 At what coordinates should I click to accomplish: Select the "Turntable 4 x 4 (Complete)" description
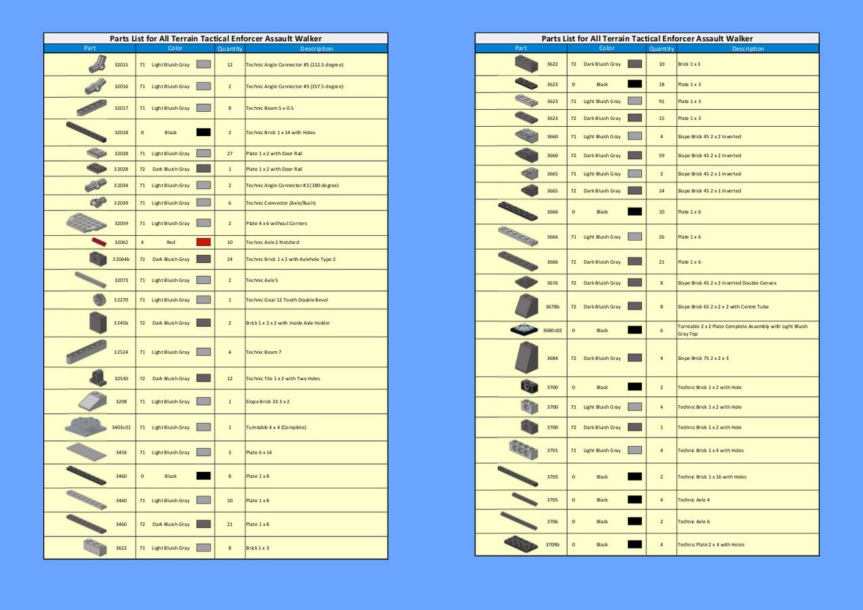(275, 427)
